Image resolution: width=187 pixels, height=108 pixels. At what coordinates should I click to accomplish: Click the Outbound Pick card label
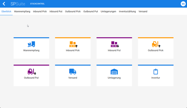pyautogui.click(x=156, y=50)
